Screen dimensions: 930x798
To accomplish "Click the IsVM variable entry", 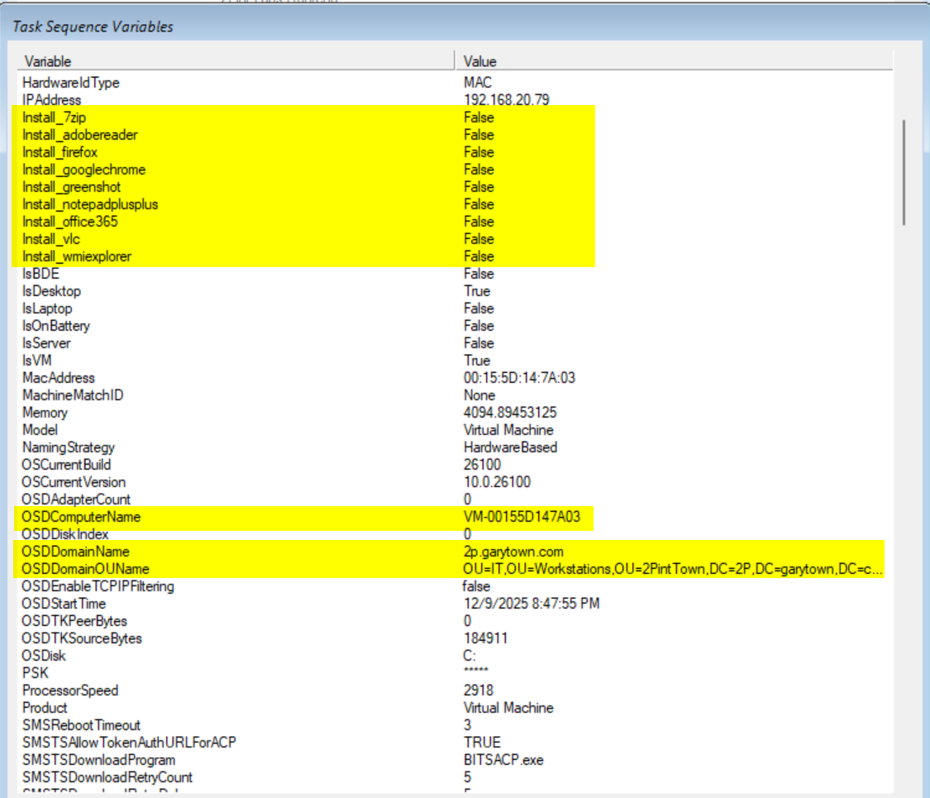I will (36, 361).
